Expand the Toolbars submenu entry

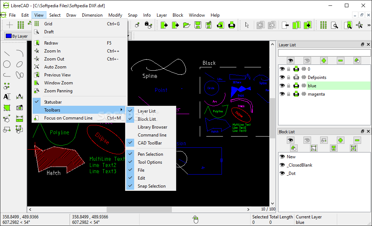click(79, 110)
